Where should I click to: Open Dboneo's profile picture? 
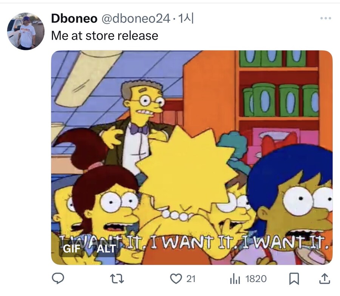(x=26, y=31)
